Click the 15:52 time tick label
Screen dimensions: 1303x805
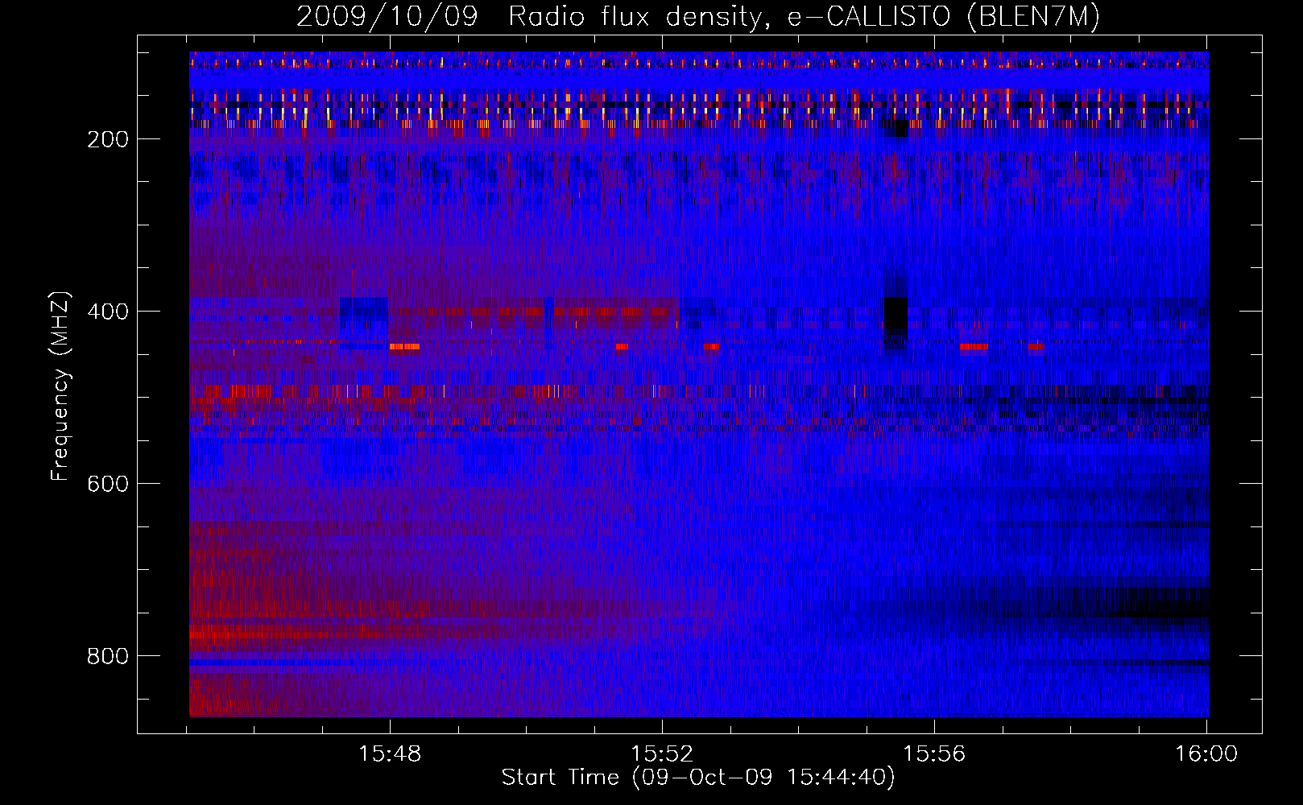click(662, 753)
